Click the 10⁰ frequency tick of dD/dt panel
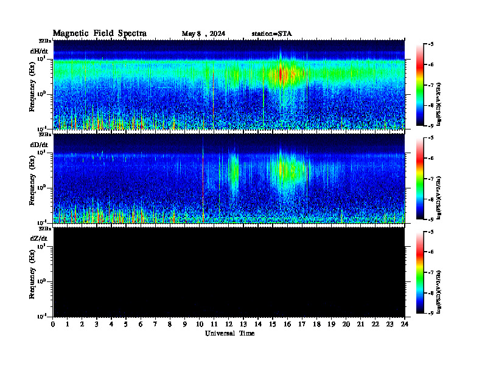This screenshot has height=372, width=482. tap(41, 188)
